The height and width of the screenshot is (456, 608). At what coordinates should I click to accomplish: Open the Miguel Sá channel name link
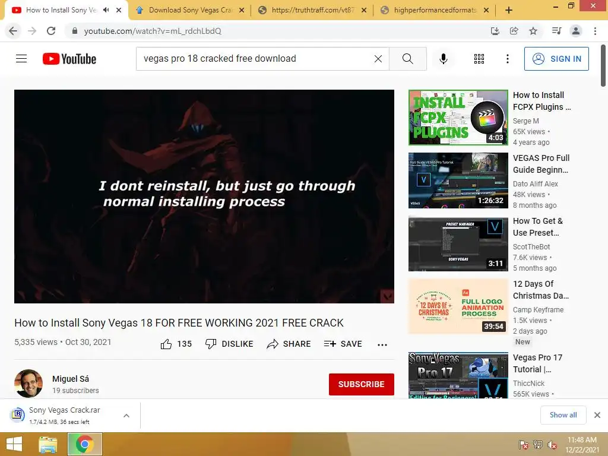coord(71,379)
